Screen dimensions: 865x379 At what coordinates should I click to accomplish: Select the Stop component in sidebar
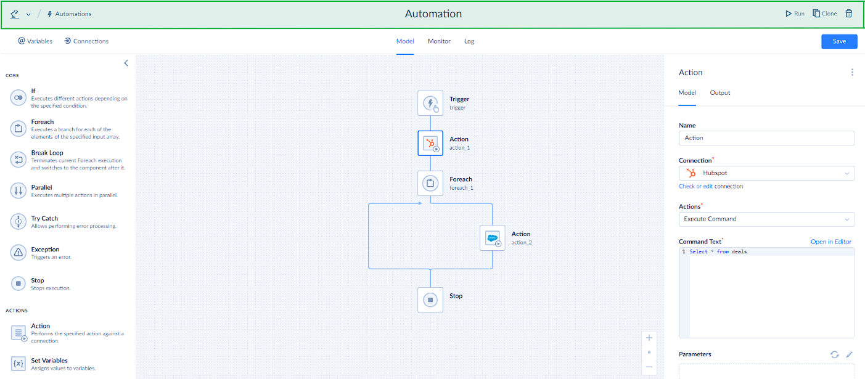[70, 284]
